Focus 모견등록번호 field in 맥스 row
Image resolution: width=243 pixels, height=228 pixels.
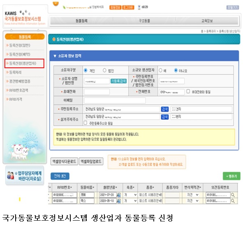pyautogui.click(x=218, y=201)
